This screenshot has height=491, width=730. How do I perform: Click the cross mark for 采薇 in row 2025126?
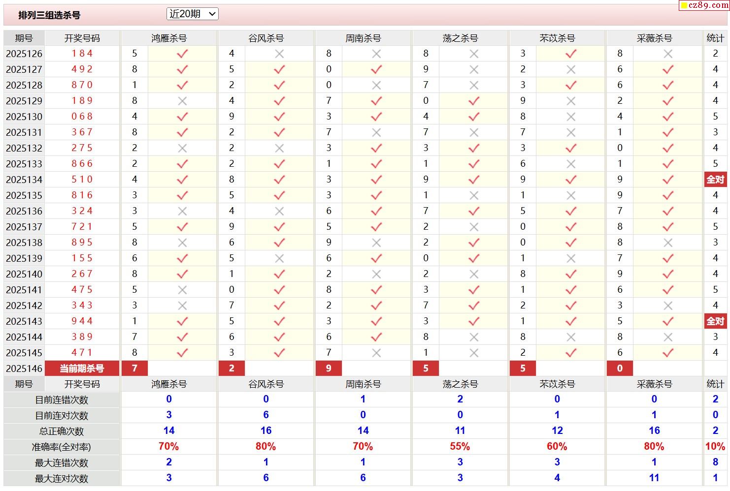click(668, 54)
